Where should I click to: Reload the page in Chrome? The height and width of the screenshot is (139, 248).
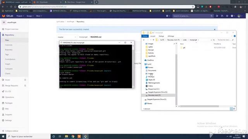tap(11, 7)
